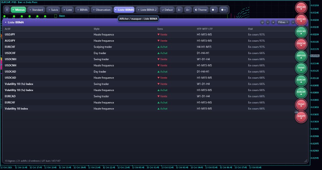Sort by the Sens column header
This screenshot has width=322, height=170.
click(x=160, y=29)
